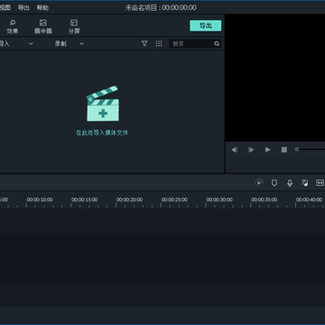Open the 视图 (View) menu
This screenshot has height=325, width=325.
tap(5, 8)
